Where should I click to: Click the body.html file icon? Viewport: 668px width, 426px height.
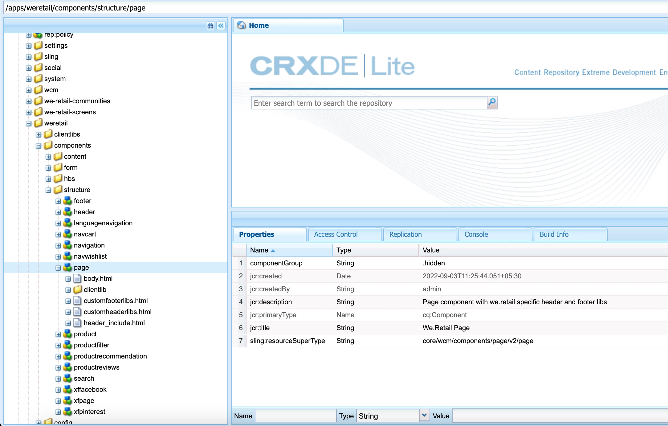click(x=77, y=279)
